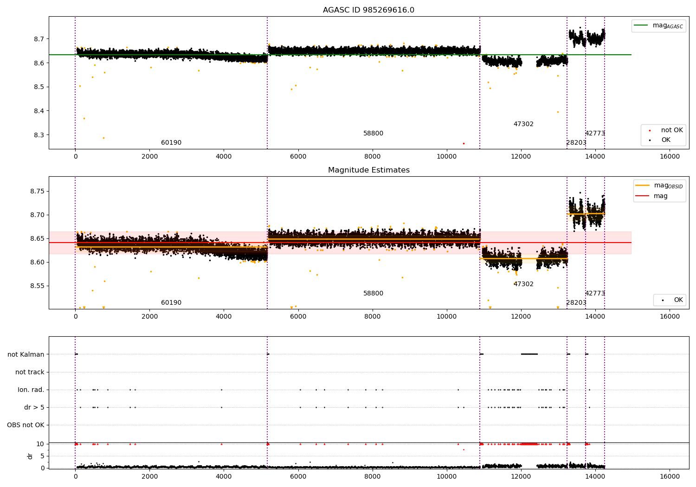Click the 42773 annotation in Magnitude Estimates plot
The image size is (696, 487).
595,294
